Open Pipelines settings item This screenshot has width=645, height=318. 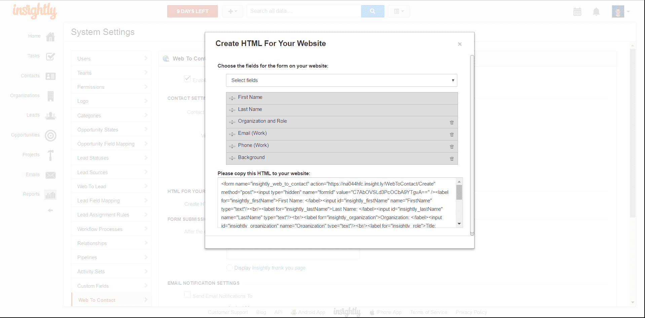tap(111, 257)
